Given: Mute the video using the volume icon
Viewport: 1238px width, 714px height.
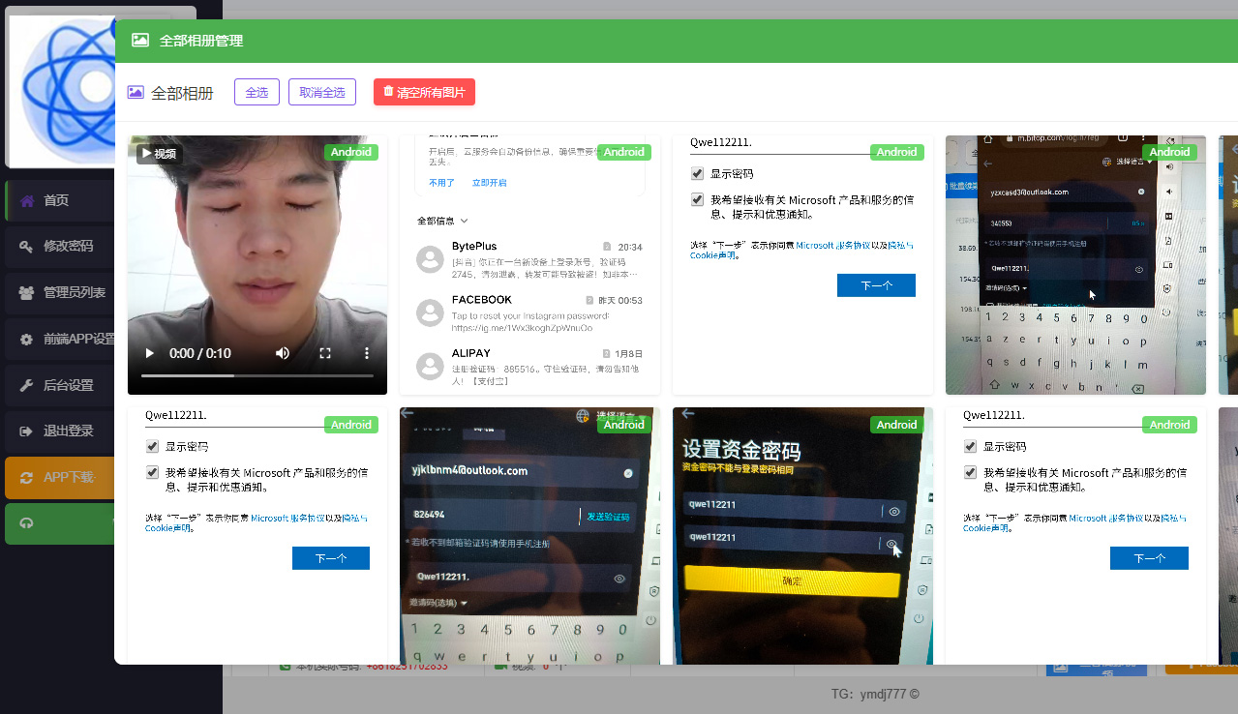Looking at the screenshot, I should pos(283,353).
